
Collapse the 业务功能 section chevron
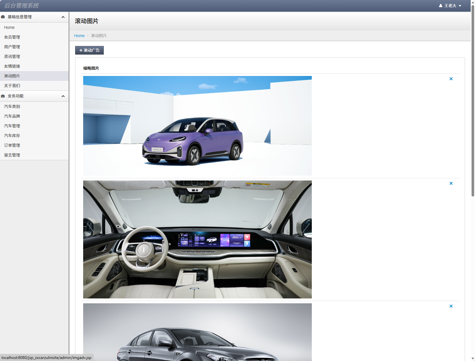pos(63,96)
